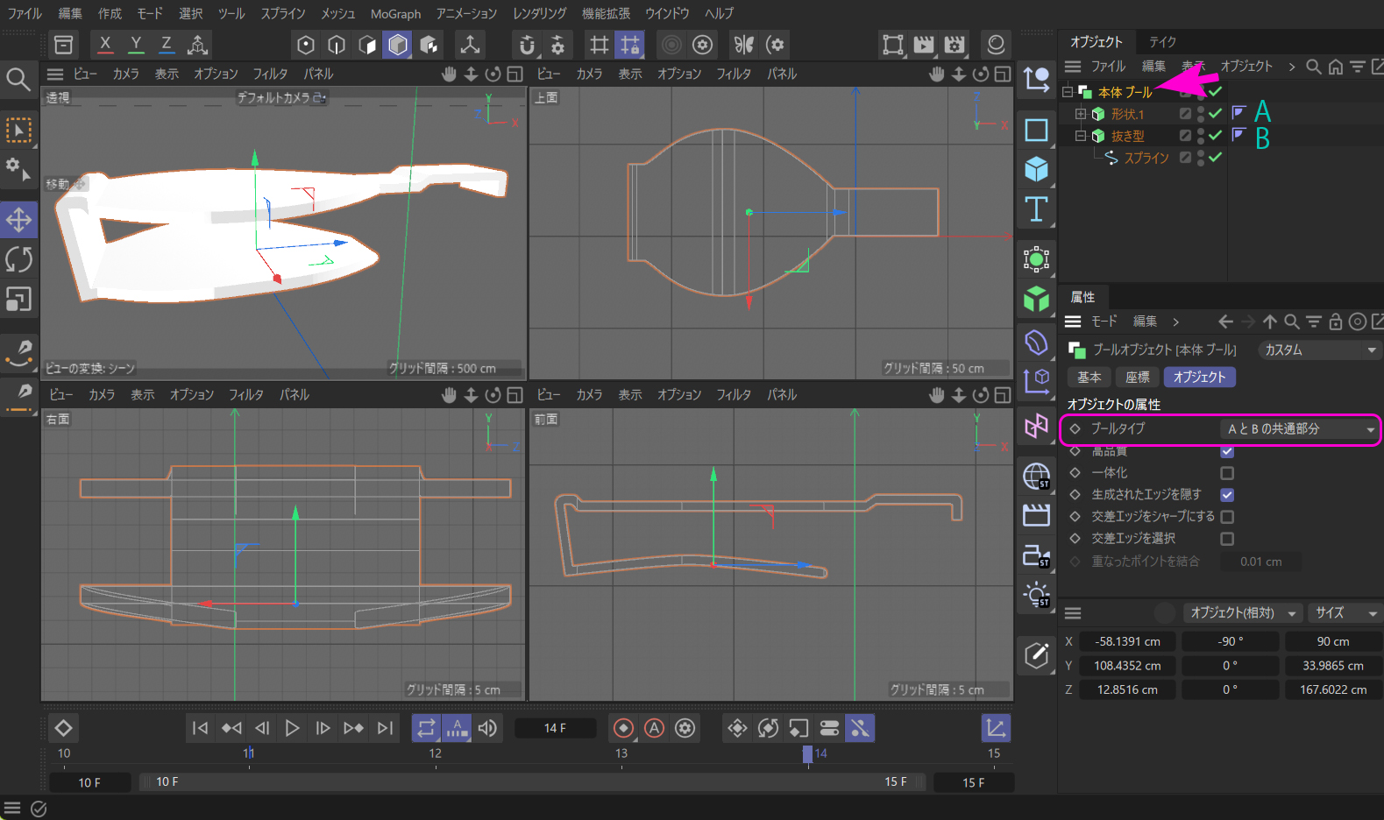The width and height of the screenshot is (1384, 820).
Task: Enable the 一体化 checkbox
Action: (1227, 473)
